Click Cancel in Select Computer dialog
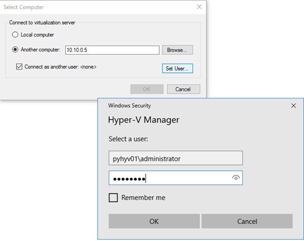304x241 pixels. coord(183,89)
